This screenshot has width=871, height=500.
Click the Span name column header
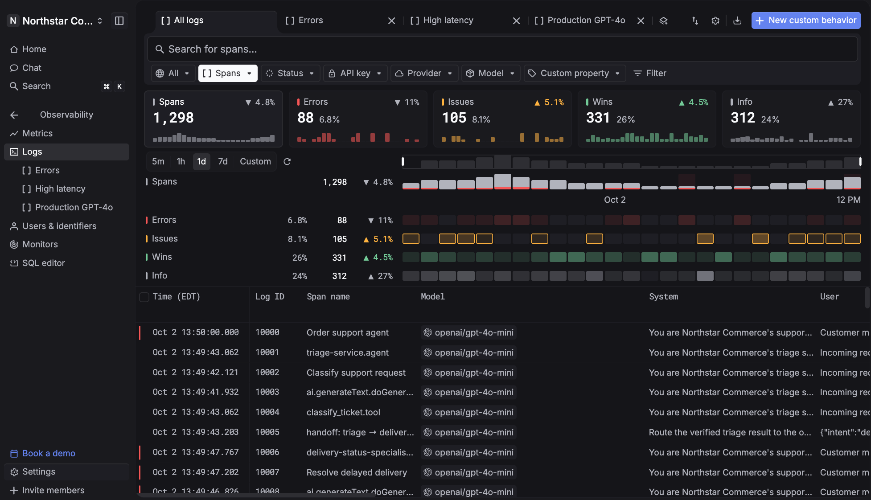click(328, 297)
